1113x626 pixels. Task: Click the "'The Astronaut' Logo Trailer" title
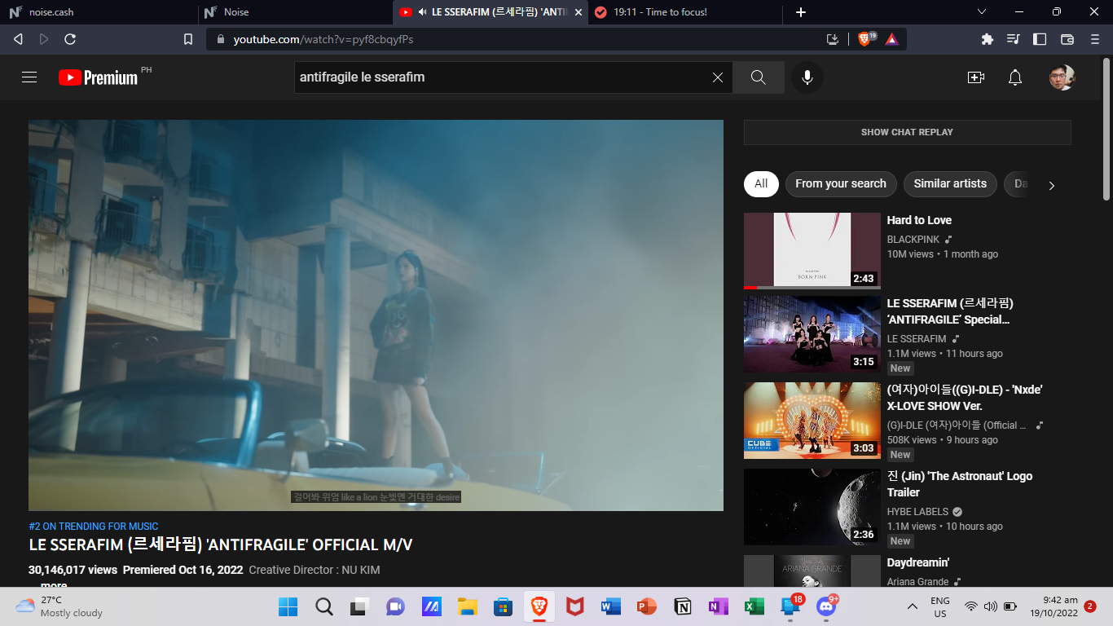coord(960,484)
